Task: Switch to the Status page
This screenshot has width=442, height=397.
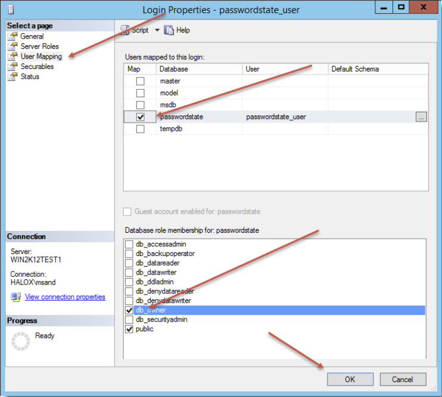Action: 30,76
